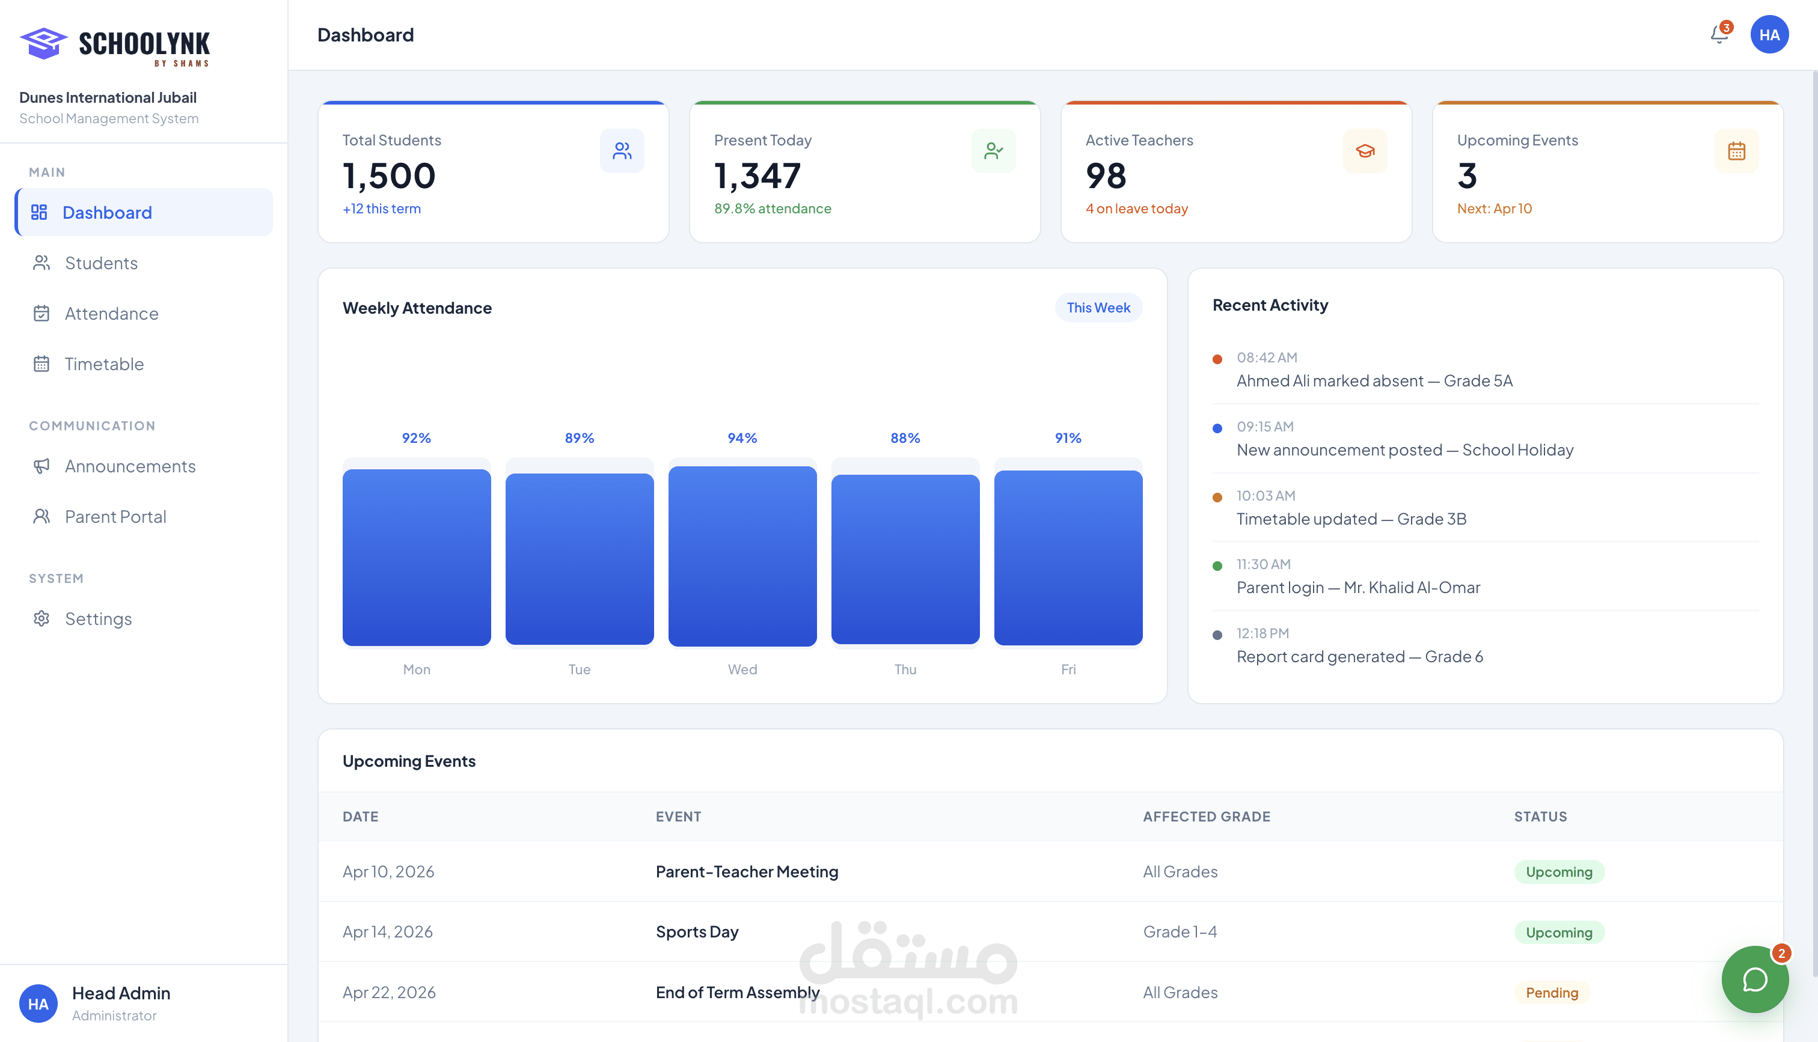This screenshot has width=1818, height=1042.
Task: Open the notifications bell
Action: point(1719,34)
